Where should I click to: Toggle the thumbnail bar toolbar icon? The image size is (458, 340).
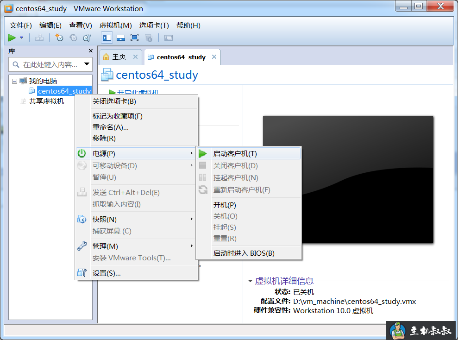[120, 38]
